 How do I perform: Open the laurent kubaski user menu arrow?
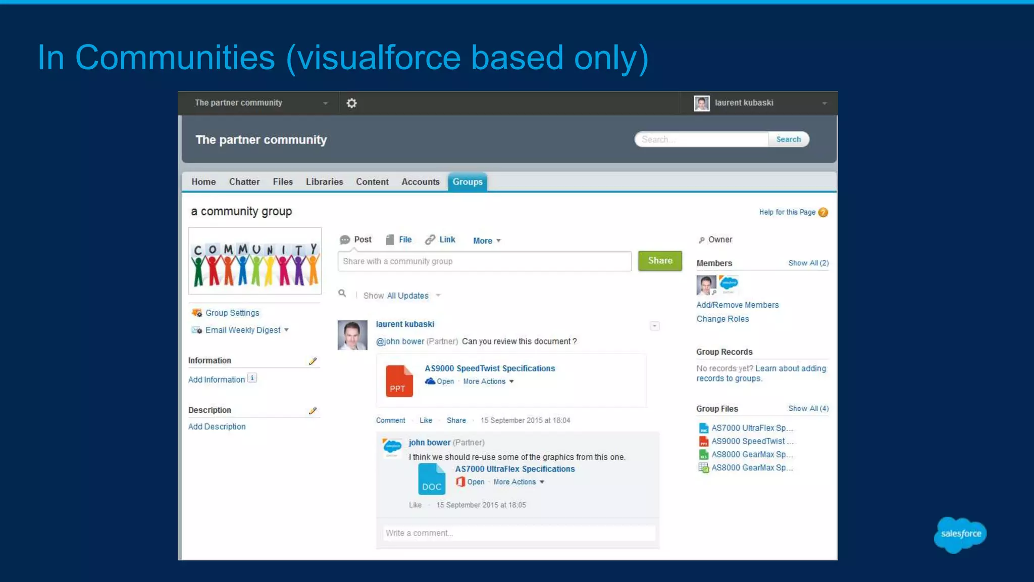[x=824, y=103]
